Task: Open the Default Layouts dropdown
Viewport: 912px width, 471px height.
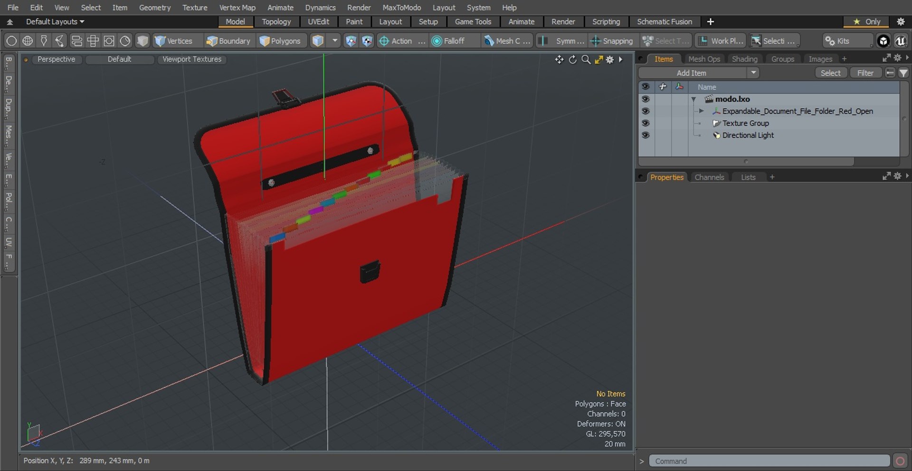Action: [x=55, y=21]
